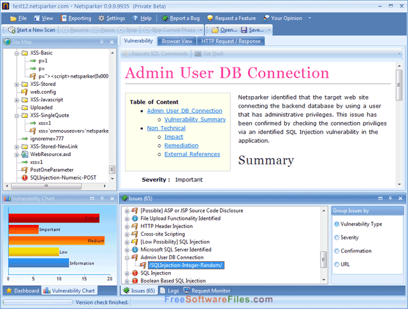Follow the Non Technical link

click(x=166, y=128)
